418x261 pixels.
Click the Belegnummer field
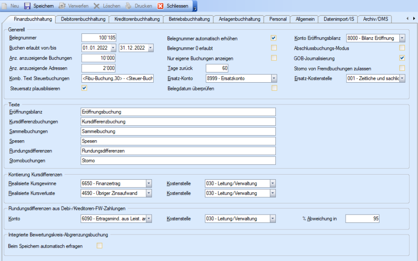coord(98,38)
